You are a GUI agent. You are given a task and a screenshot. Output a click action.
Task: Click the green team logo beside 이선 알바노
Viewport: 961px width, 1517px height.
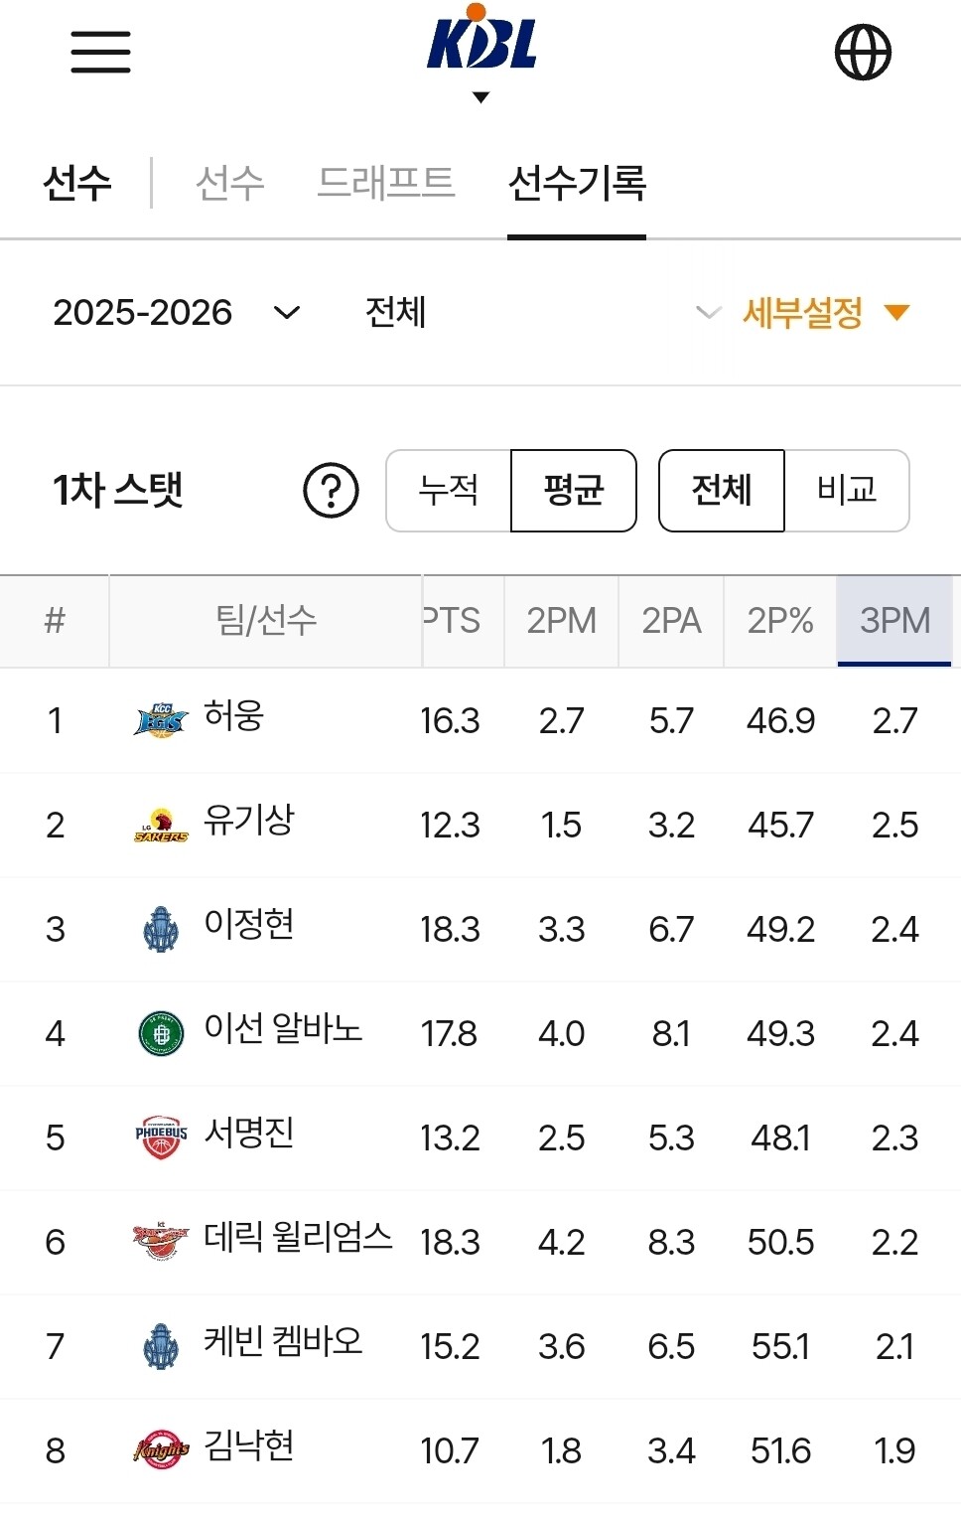pyautogui.click(x=161, y=1033)
